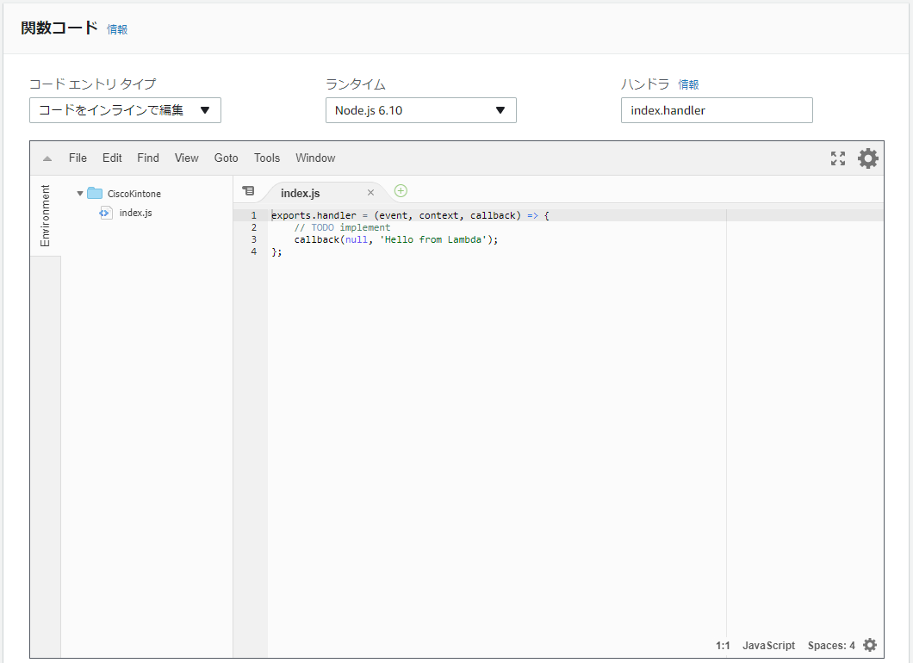Open the Tools menu

267,158
